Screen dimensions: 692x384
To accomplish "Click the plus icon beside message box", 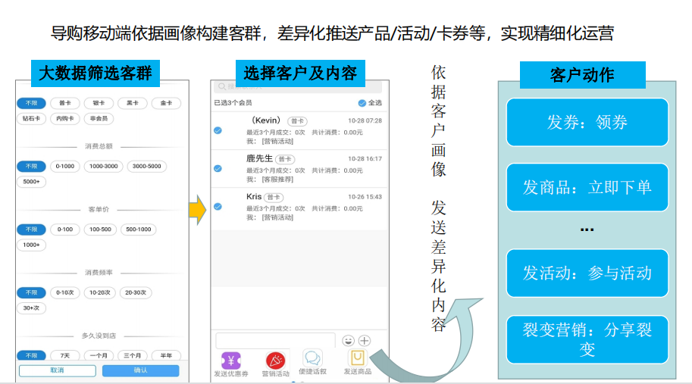I will 365,341.
